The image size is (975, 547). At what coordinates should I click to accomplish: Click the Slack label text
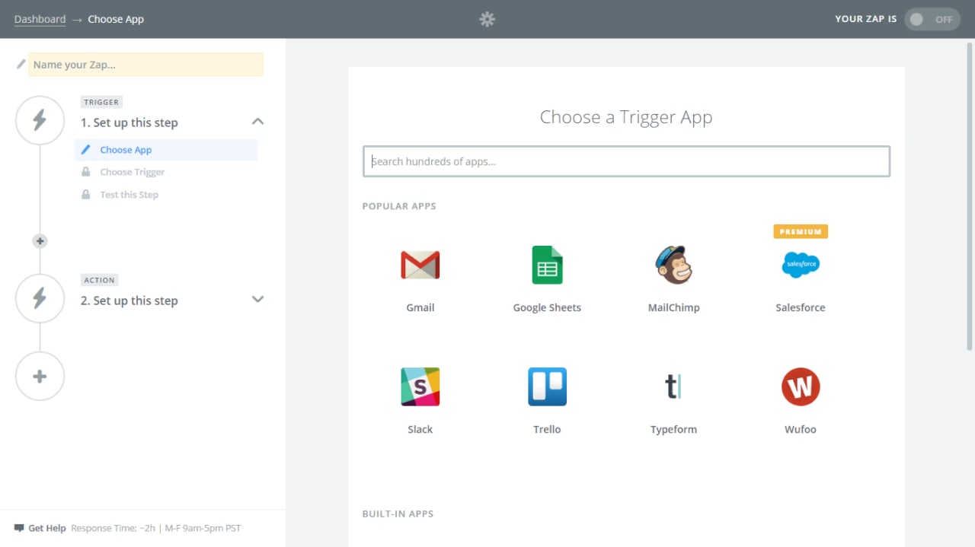coord(420,429)
